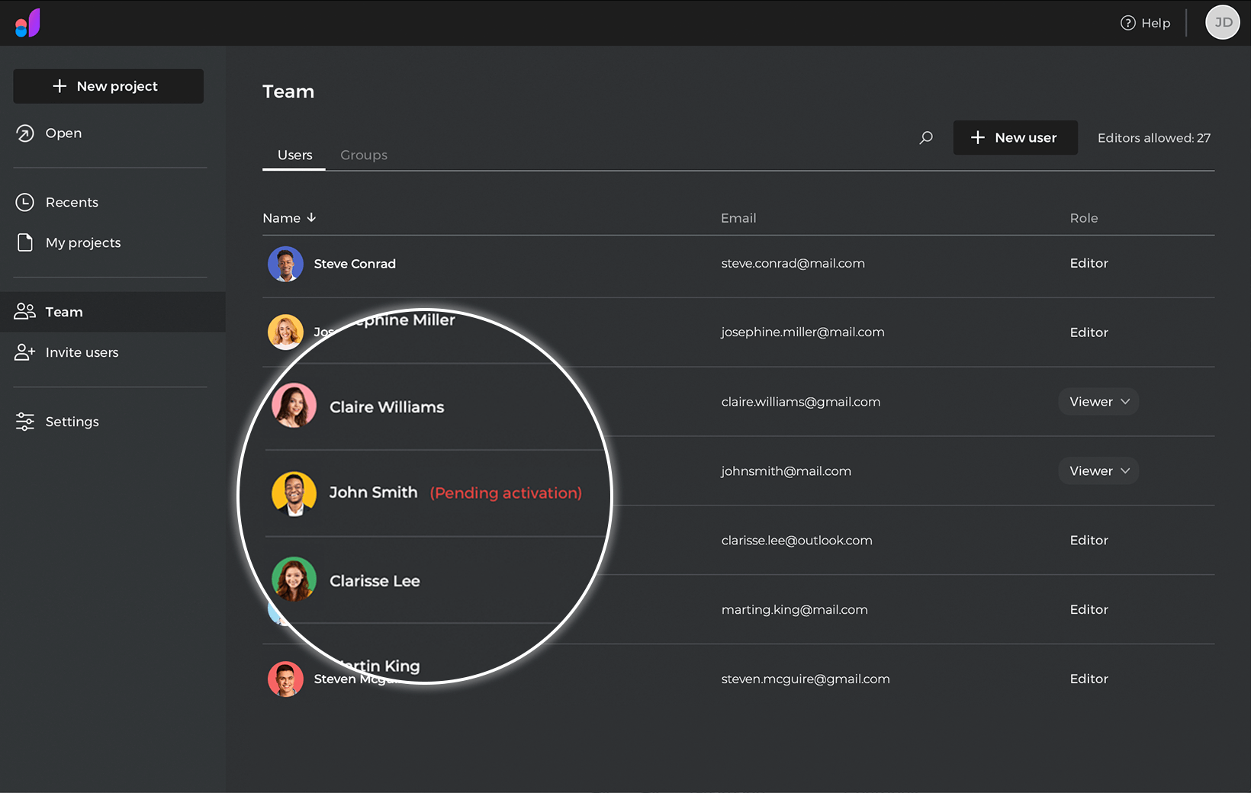Click the Role column header
The image size is (1251, 793).
point(1084,218)
